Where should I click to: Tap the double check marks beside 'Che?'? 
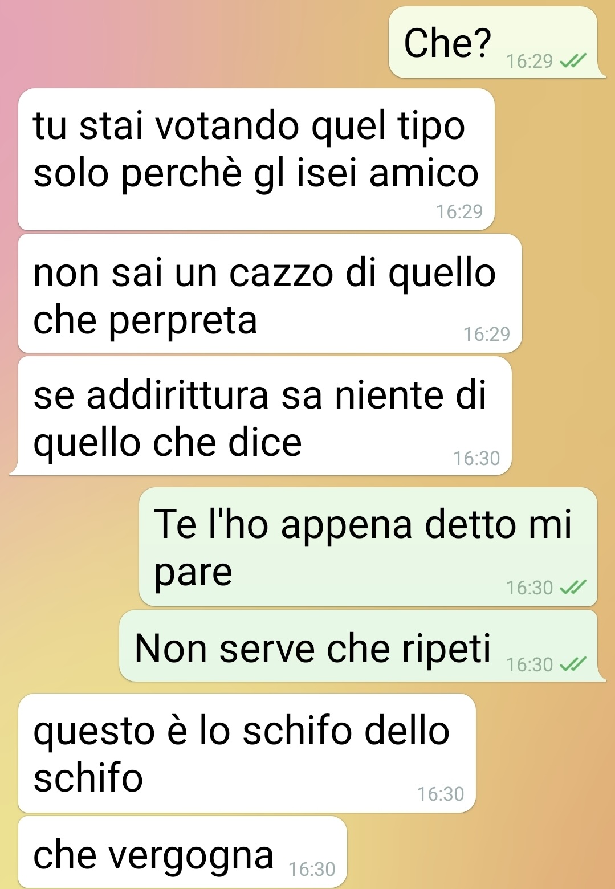pyautogui.click(x=573, y=60)
